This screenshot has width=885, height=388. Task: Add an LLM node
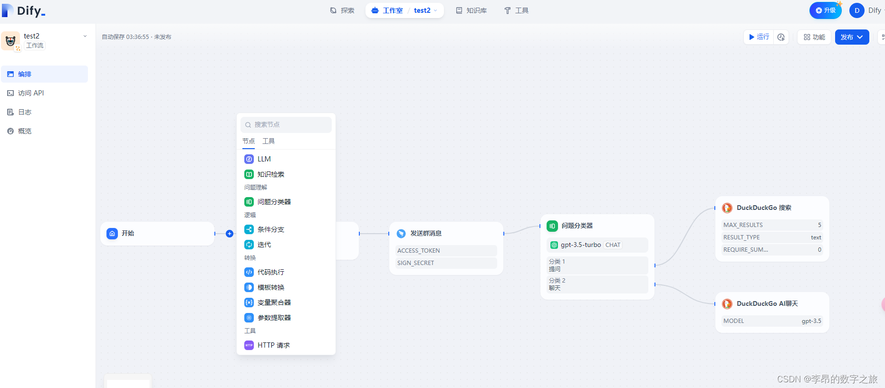(286, 159)
